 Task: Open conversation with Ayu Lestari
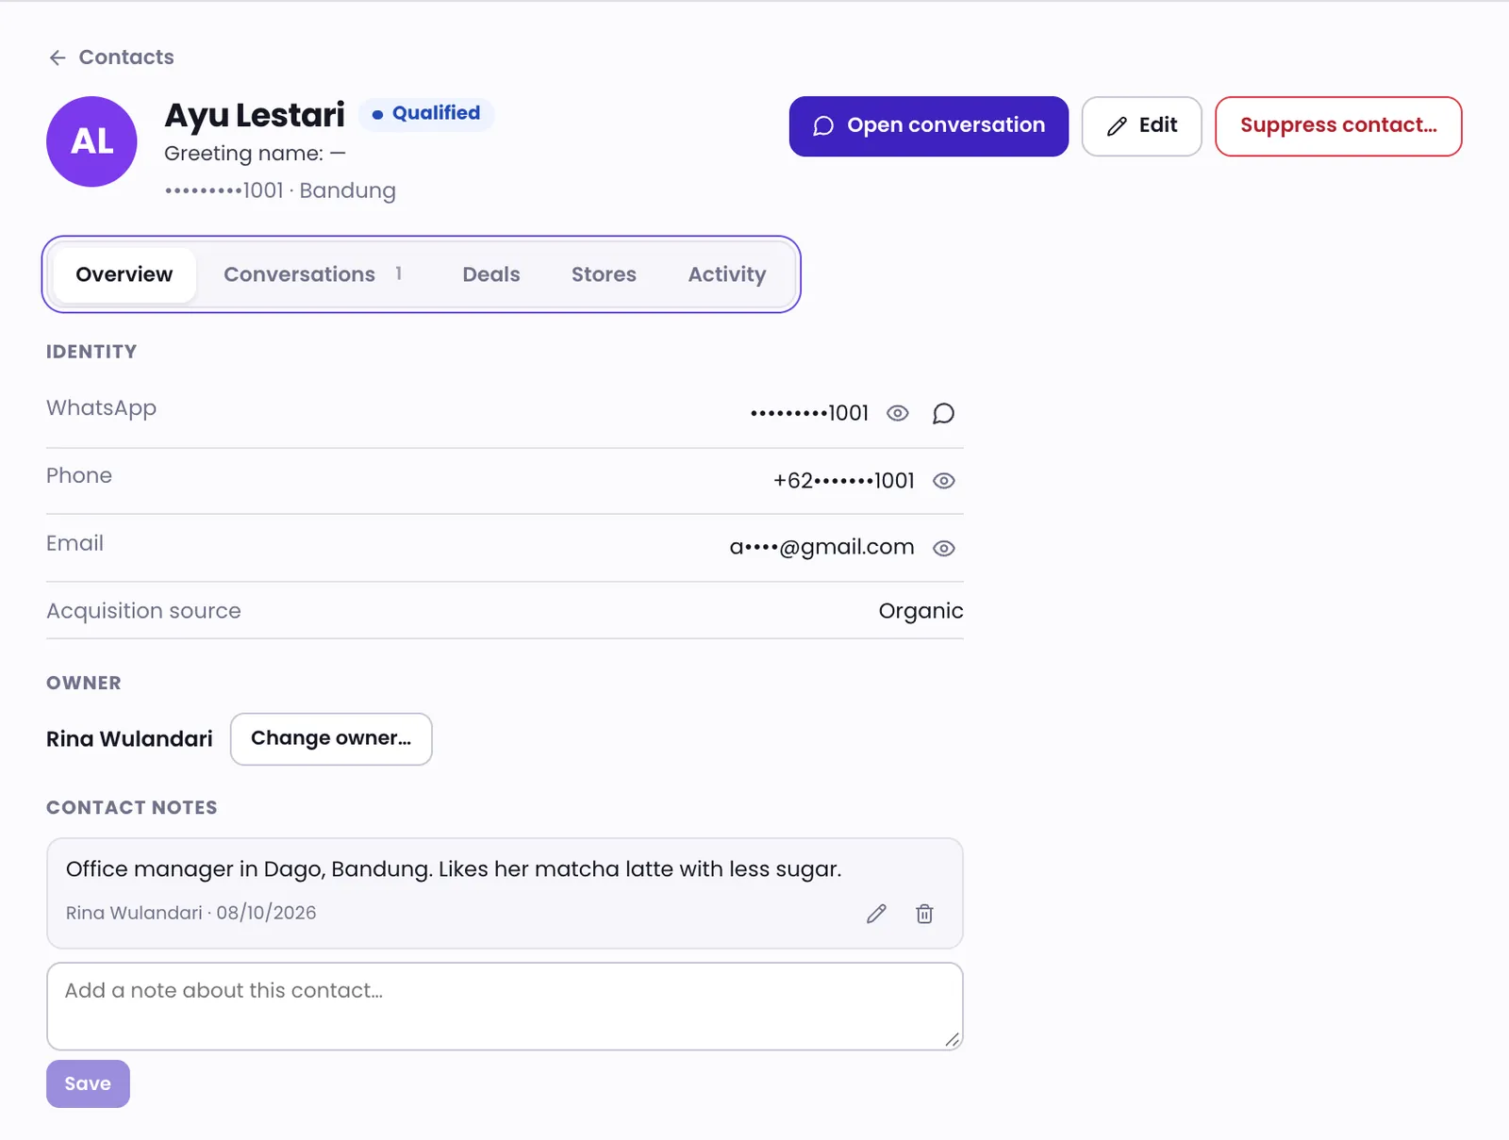click(929, 126)
